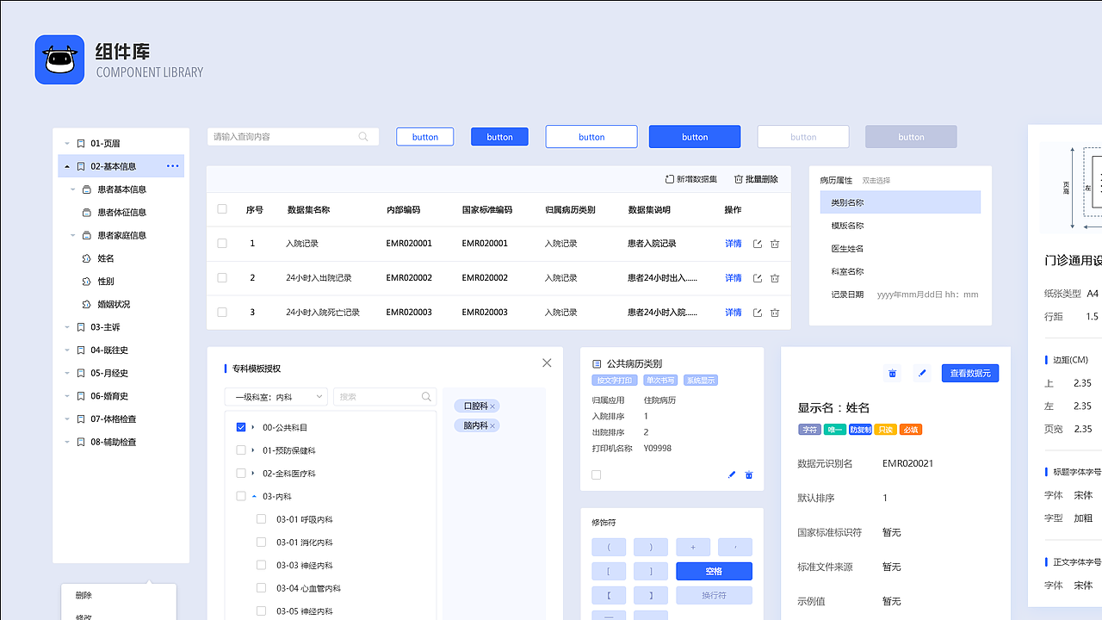Viewport: 1102px width, 620px height.
Task: Click the 搜索 field in 专科模板授权
Action: click(384, 397)
